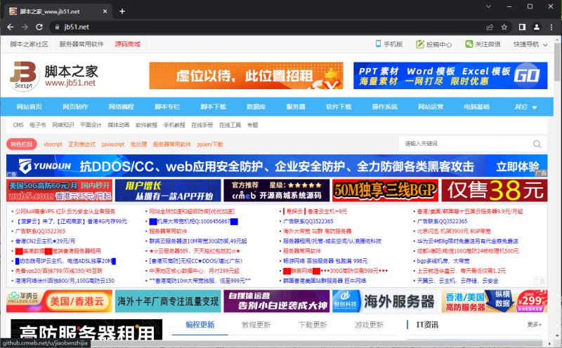Focus the 请输入关键词 search field
The height and width of the screenshot is (348, 562).
pyautogui.click(x=465, y=144)
